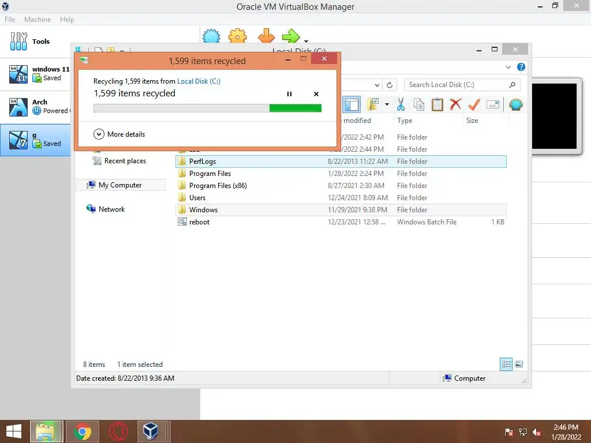Click the orange Discard arrow icon in VirtualBox
Viewport: 591px width, 443px height.
266,36
